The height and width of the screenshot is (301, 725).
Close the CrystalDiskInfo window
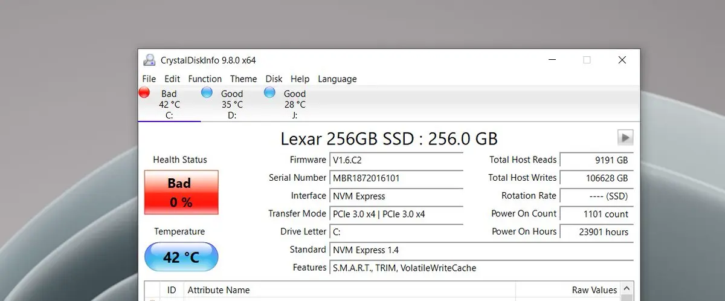click(622, 60)
